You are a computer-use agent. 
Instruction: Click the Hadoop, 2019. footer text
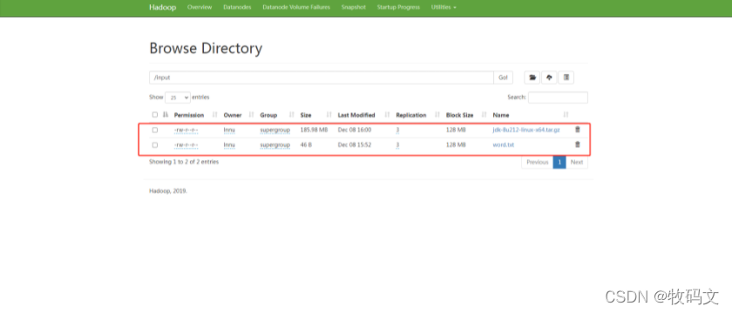[x=168, y=191]
